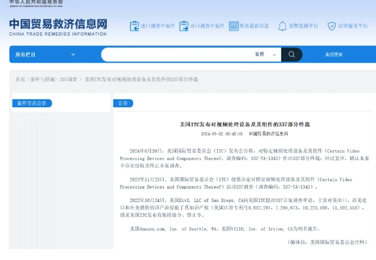Click the magnifier search button
The height and width of the screenshot is (260, 376).
(x=292, y=55)
